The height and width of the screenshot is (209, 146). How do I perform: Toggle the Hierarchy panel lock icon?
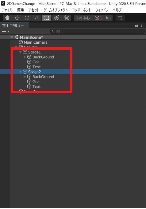point(136,25)
